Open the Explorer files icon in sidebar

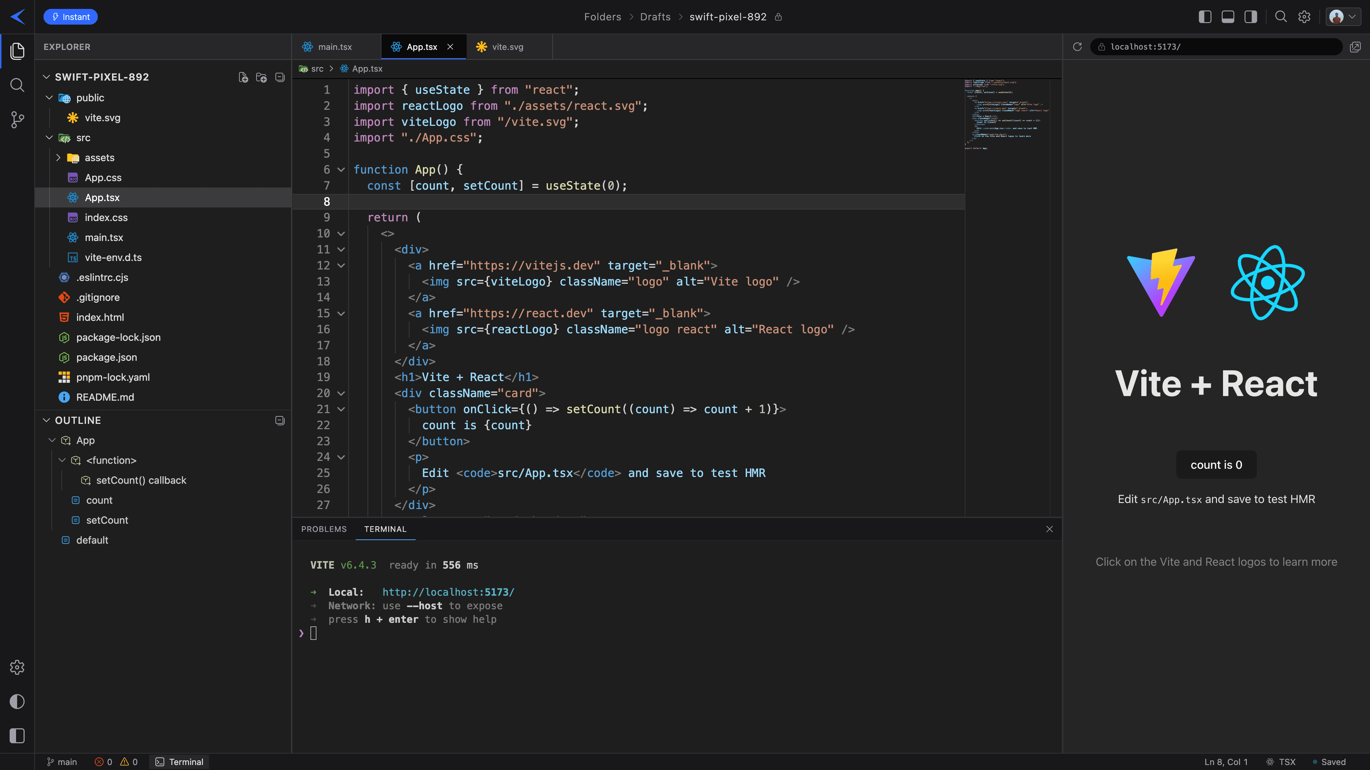click(17, 51)
